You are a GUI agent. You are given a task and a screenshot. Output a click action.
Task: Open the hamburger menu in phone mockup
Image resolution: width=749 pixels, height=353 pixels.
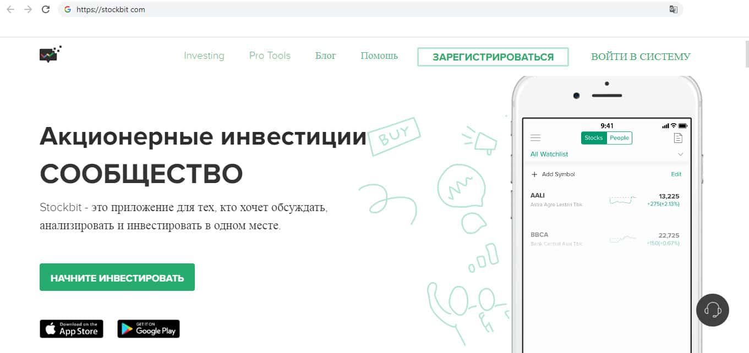[535, 138]
